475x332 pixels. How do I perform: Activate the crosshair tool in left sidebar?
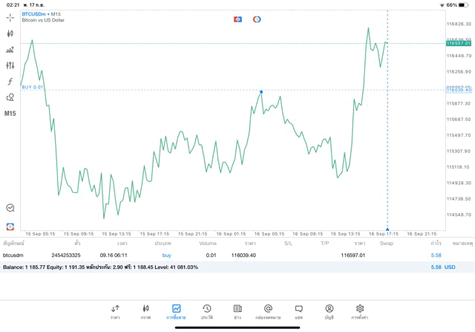pyautogui.click(x=10, y=17)
